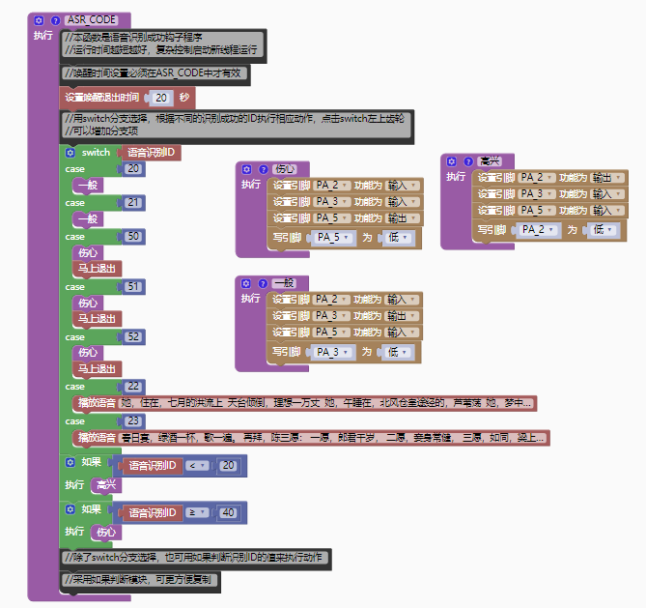Screen dimensions: 646x608
Task: Edit the wake-up exit time value 20 秒
Action: click(x=161, y=98)
